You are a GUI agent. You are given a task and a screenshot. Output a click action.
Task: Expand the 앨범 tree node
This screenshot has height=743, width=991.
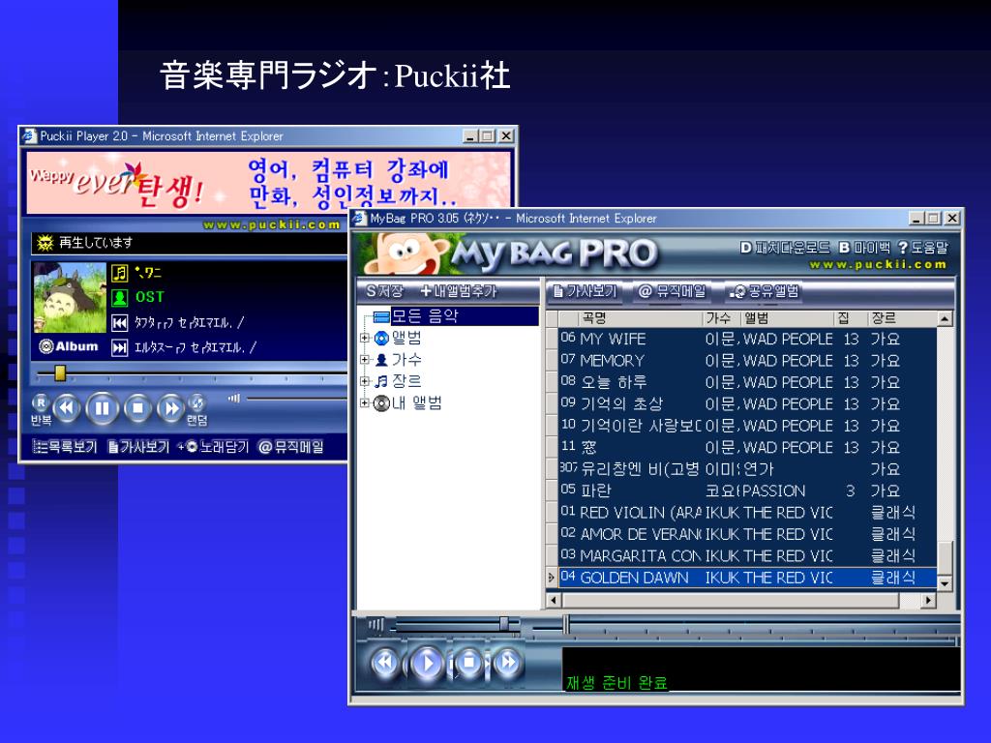(365, 338)
